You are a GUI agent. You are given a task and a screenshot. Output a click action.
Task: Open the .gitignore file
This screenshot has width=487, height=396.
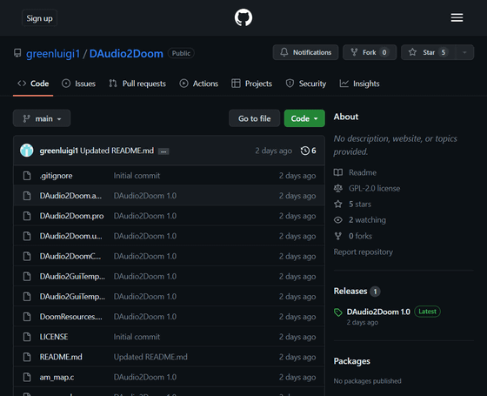pyautogui.click(x=56, y=176)
